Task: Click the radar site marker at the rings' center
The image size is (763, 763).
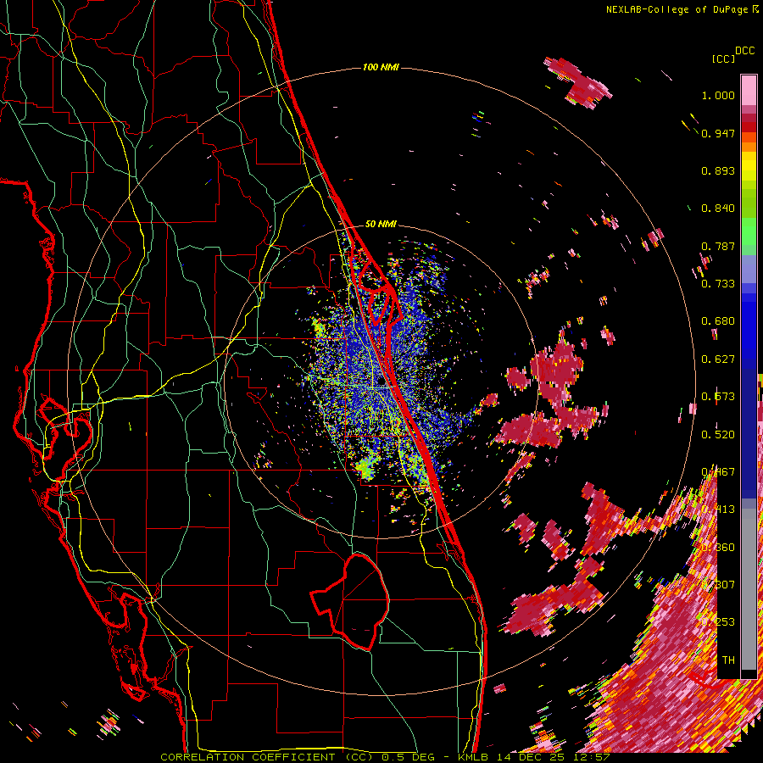Action: 381,382
